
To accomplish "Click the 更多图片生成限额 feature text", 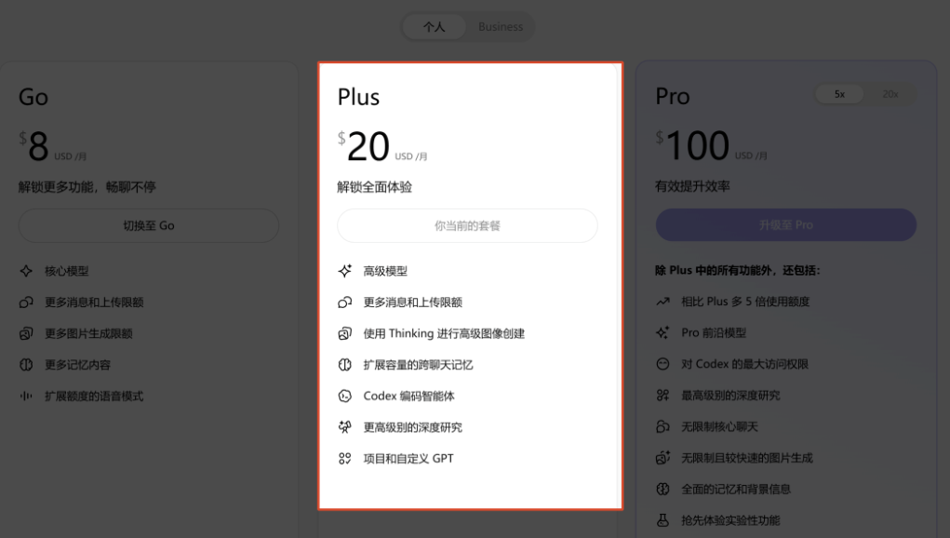I will coord(88,333).
